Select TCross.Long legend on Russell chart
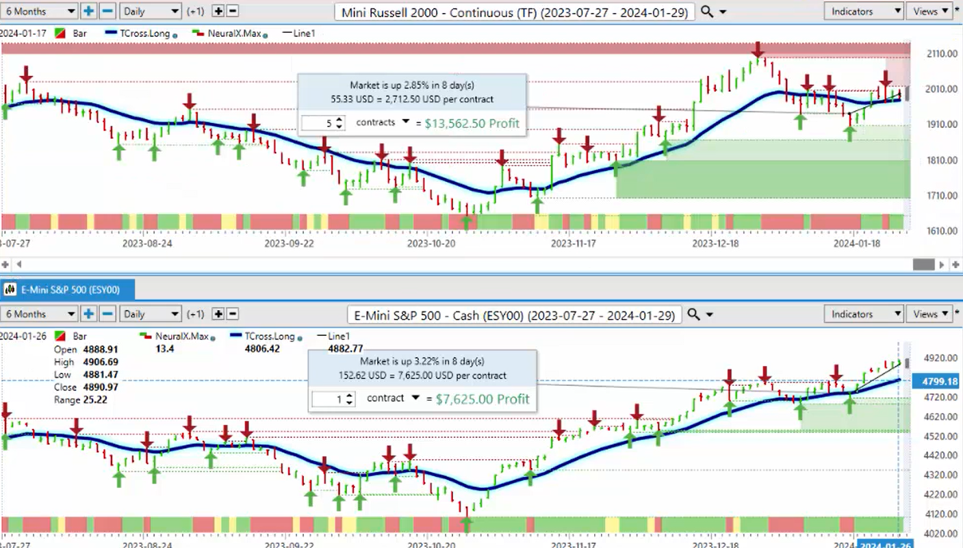963x548 pixels. (x=143, y=33)
